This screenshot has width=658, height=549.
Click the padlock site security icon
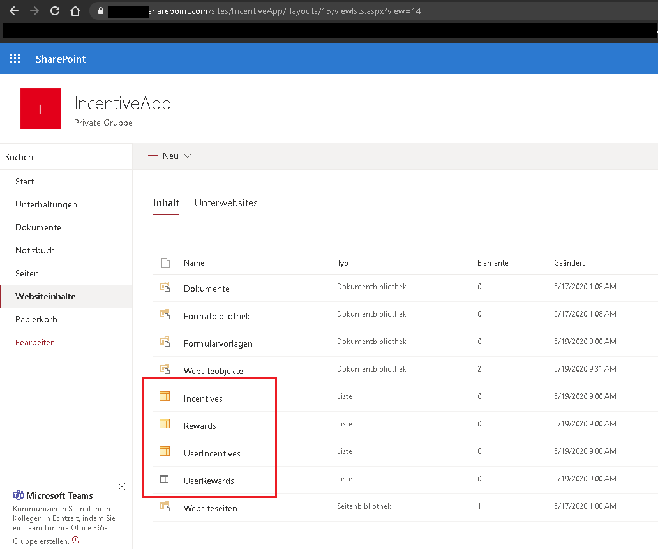[101, 11]
